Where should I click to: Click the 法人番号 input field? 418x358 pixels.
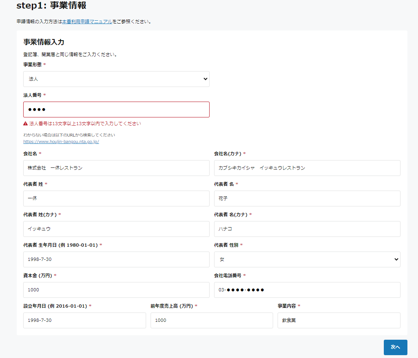pyautogui.click(x=116, y=110)
